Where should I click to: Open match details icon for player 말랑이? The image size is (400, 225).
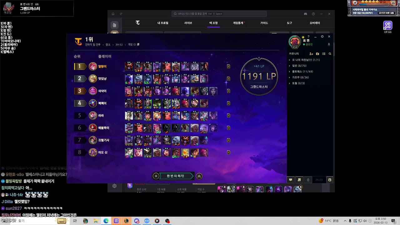coord(228,66)
